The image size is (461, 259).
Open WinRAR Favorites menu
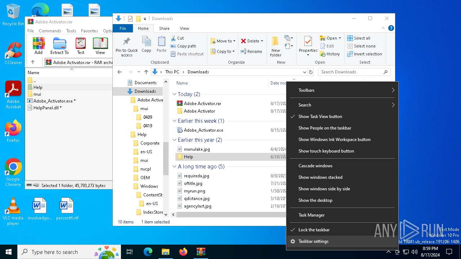pos(89,31)
